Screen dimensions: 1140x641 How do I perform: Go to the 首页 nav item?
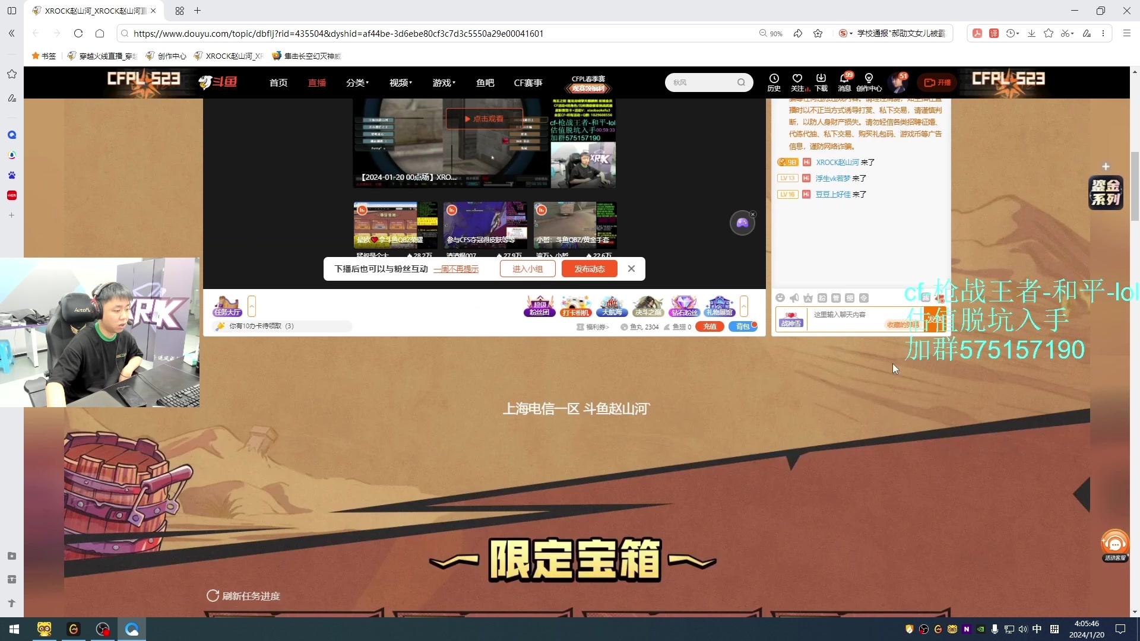(x=278, y=83)
